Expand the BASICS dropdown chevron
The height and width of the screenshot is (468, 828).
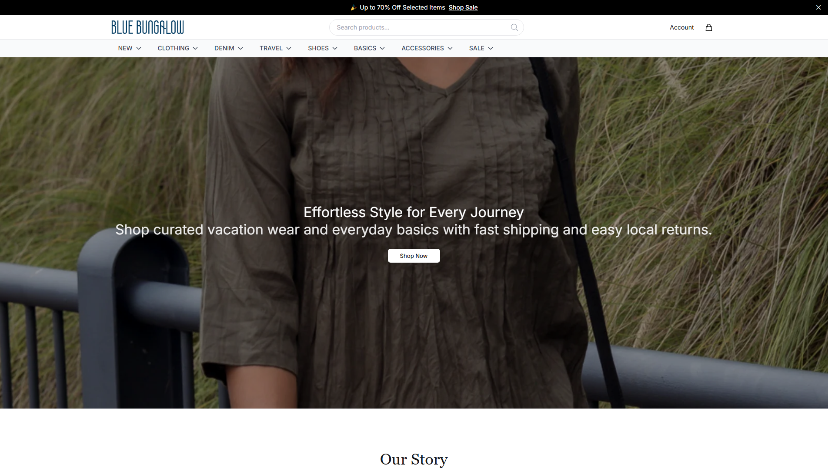click(382, 48)
